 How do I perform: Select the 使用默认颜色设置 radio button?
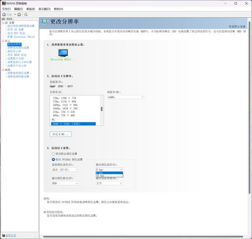(54, 154)
